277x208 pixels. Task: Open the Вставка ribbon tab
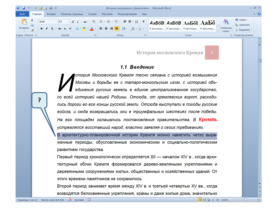(51, 14)
